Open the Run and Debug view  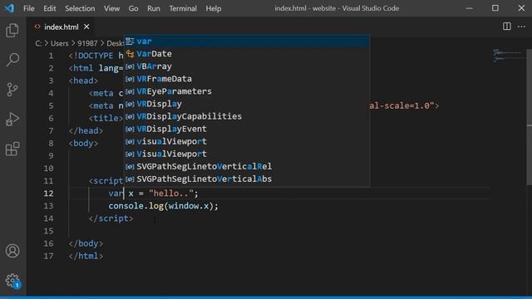pyautogui.click(x=12, y=120)
